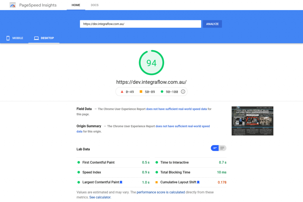303x202 pixels.
Task: Click the 94 performance score gauge
Action: point(151,63)
